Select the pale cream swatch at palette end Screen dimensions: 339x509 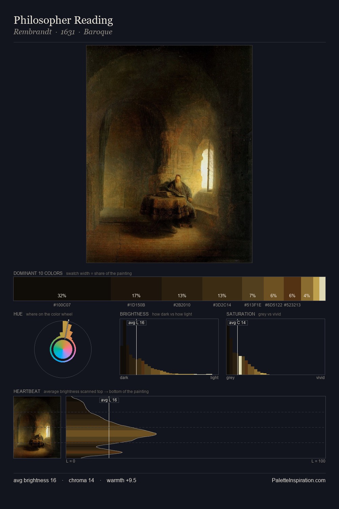tap(322, 289)
